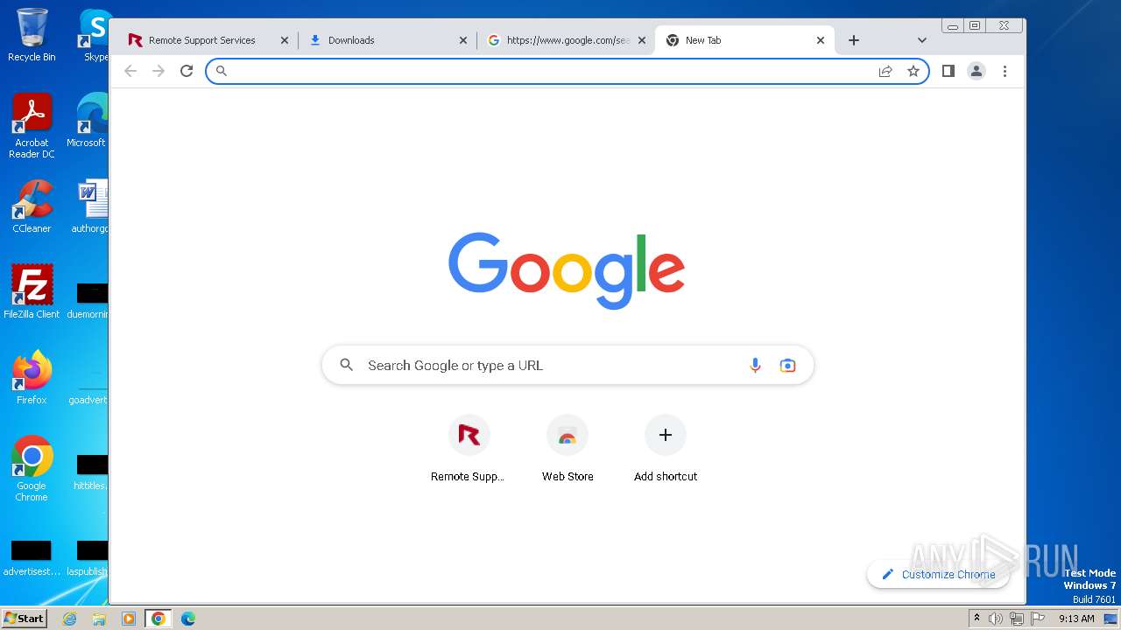Open File Explorer from taskbar
This screenshot has width=1121, height=630.
99,619
